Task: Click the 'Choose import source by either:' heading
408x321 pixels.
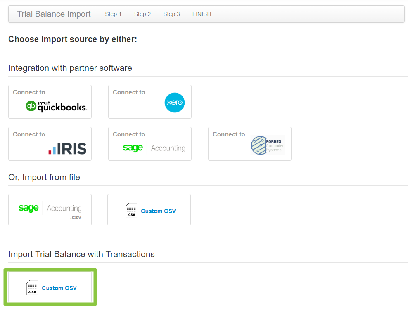Action: pos(73,39)
